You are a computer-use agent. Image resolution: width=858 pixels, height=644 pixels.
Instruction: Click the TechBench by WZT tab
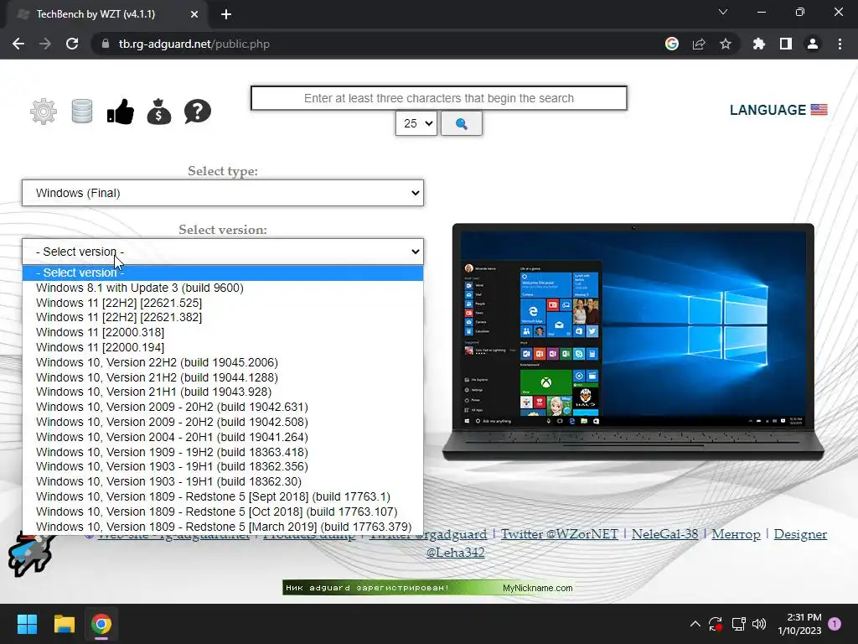click(96, 14)
